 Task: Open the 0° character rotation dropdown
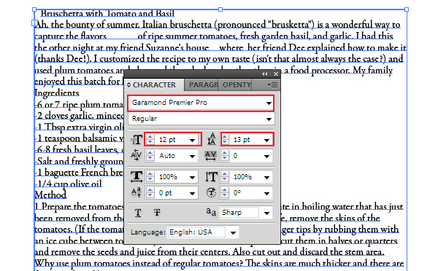(x=266, y=193)
